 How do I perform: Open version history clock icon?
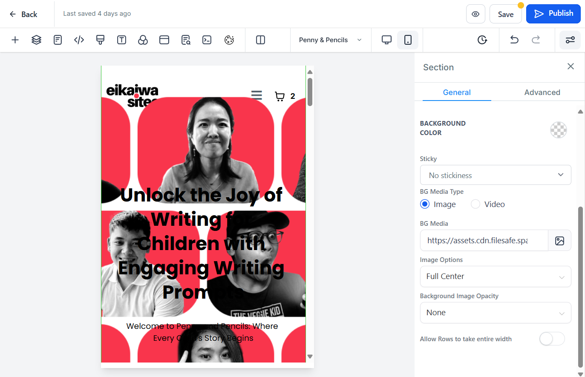[482, 40]
